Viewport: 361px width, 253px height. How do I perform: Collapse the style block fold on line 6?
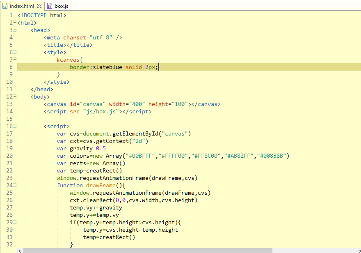click(x=15, y=52)
